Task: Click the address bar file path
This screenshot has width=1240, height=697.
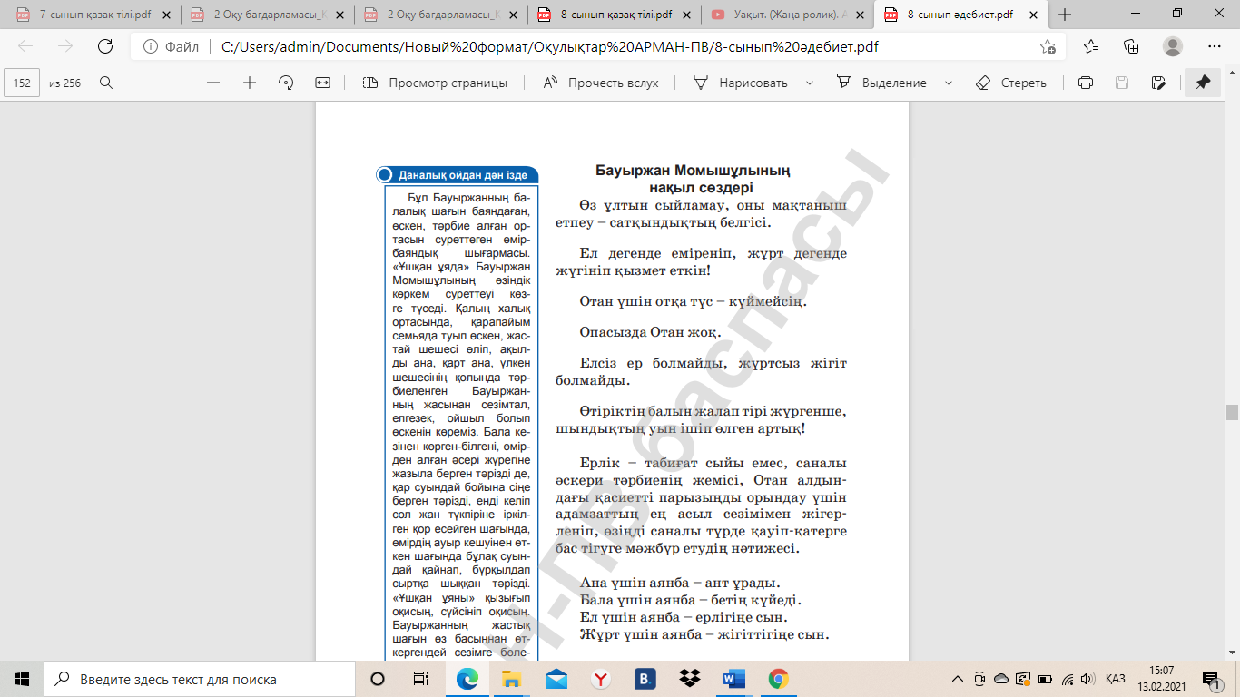Action: coord(549,47)
